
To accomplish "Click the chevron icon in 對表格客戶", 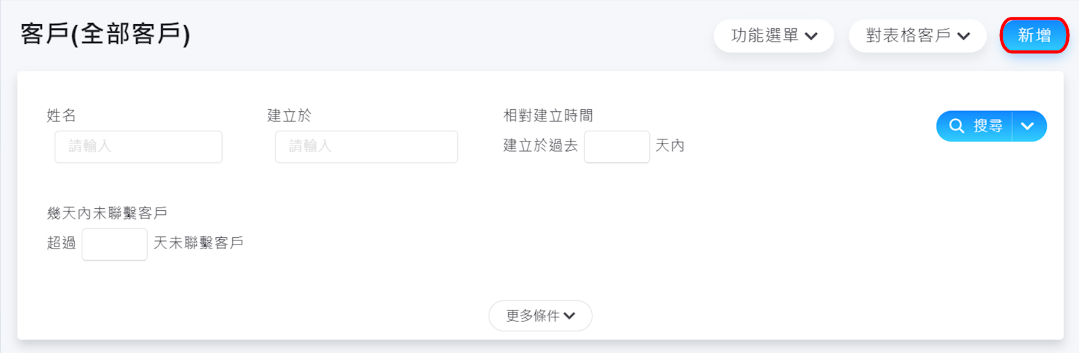I will (964, 36).
